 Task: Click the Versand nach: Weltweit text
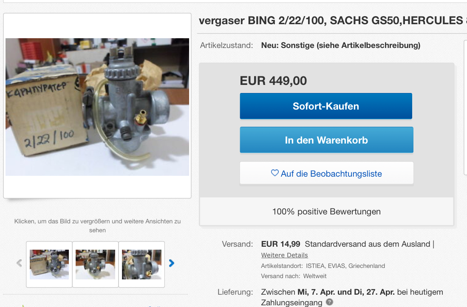[x=294, y=276]
